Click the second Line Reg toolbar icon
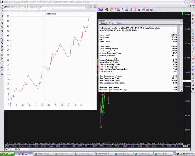 (x=126, y=10)
